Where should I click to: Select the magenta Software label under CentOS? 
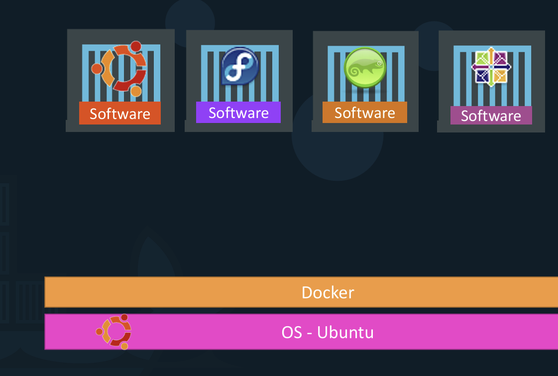(491, 116)
